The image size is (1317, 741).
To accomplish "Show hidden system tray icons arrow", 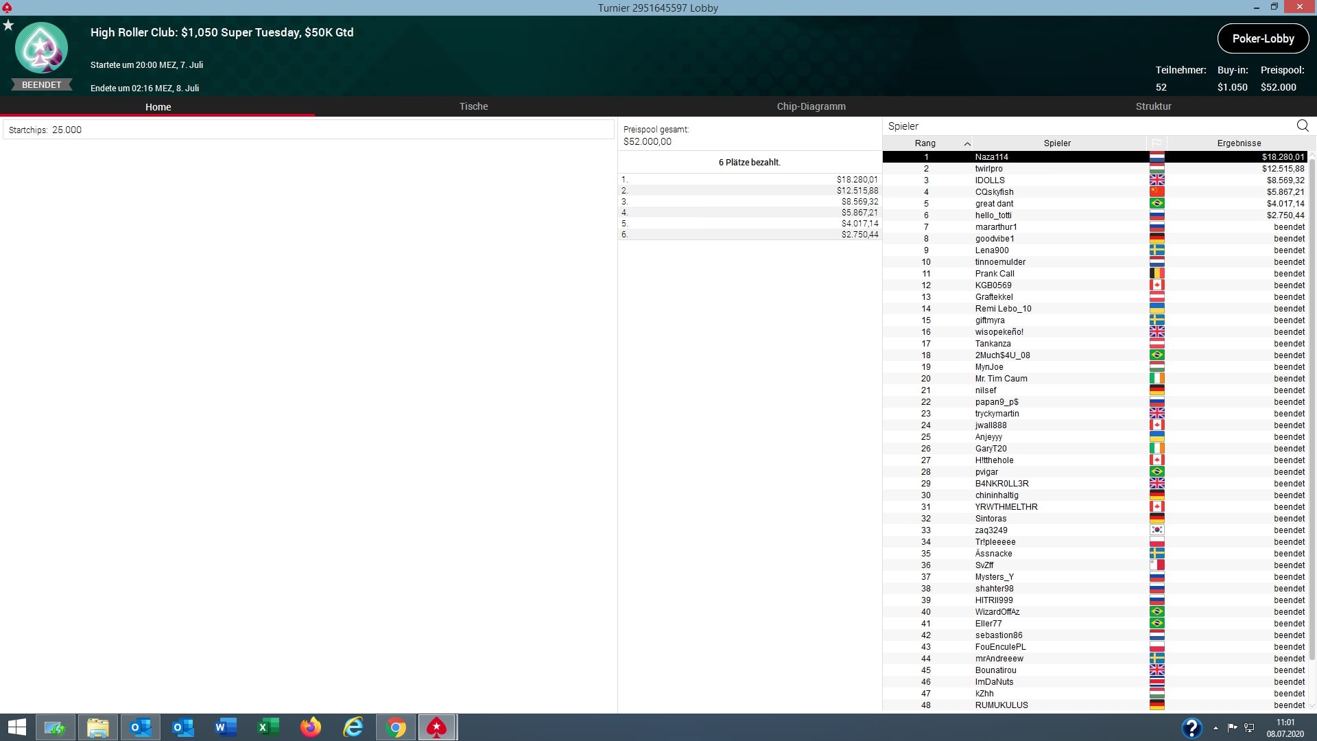I will [1215, 728].
